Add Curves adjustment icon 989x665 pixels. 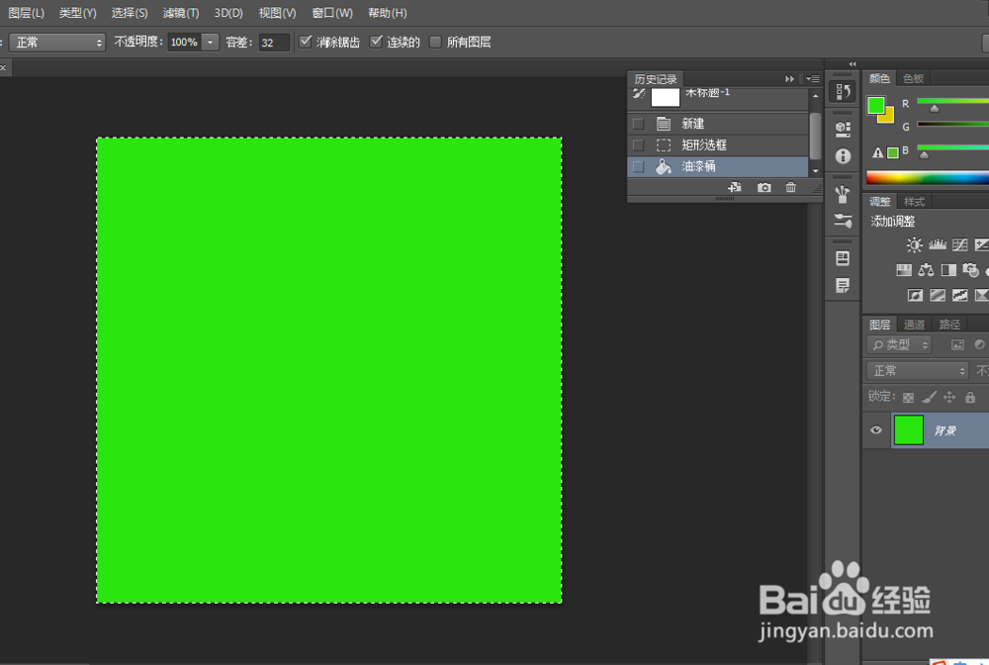point(960,244)
